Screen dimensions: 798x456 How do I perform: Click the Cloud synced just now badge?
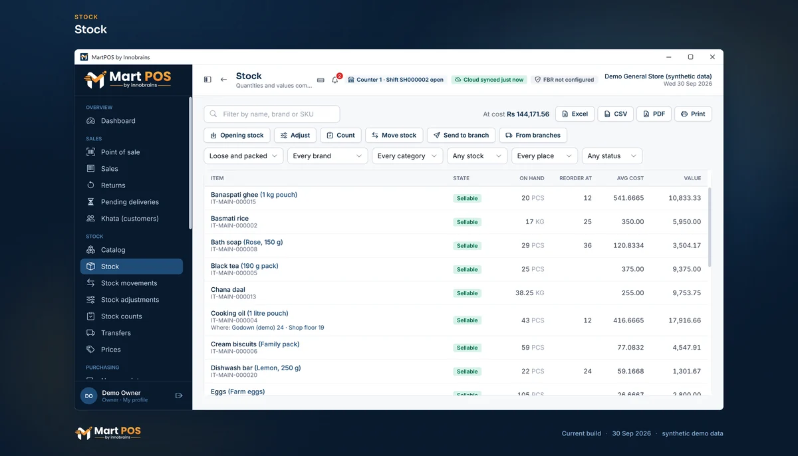[x=489, y=80]
